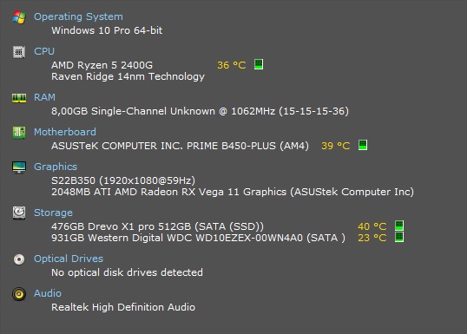Click the green motherboard temperature indicator
The height and width of the screenshot is (334, 467).
click(x=363, y=145)
